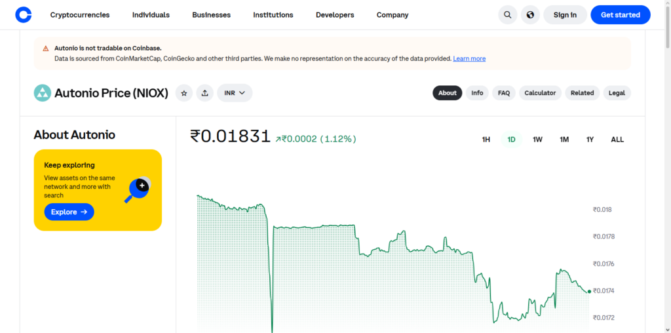The image size is (671, 333).
Task: Click the Explore button
Action: pyautogui.click(x=69, y=212)
